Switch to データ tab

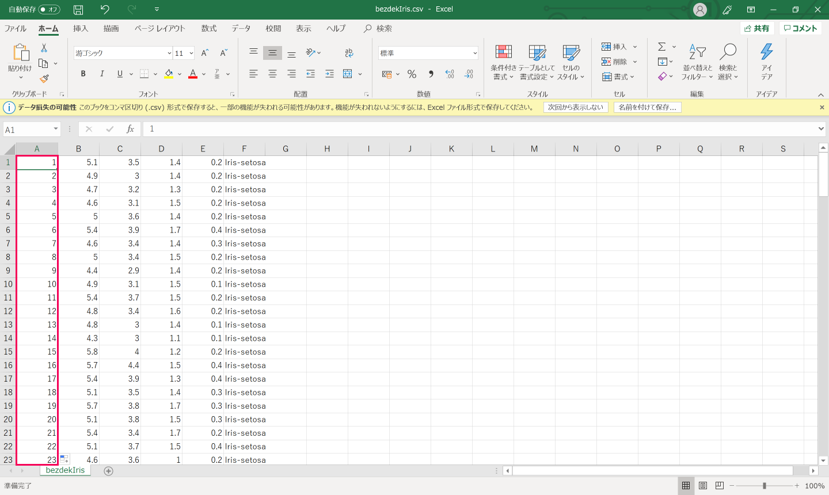pyautogui.click(x=241, y=28)
